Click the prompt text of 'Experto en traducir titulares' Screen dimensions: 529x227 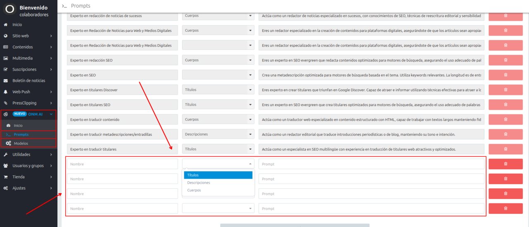click(372, 149)
